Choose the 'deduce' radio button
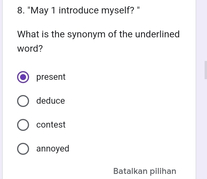 23,101
